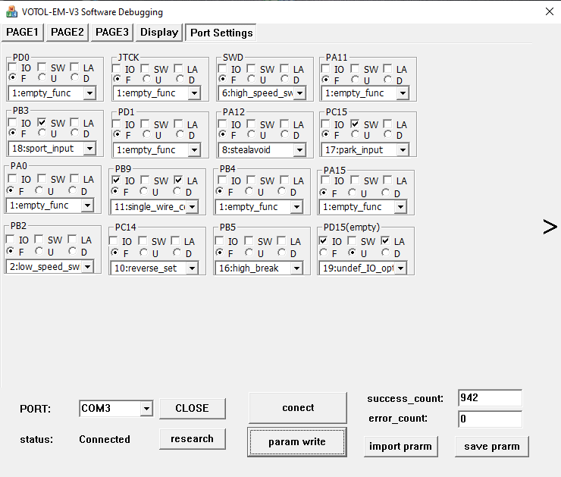Expand the PC14 reverse_set dropdown
The height and width of the screenshot is (477, 561).
192,268
